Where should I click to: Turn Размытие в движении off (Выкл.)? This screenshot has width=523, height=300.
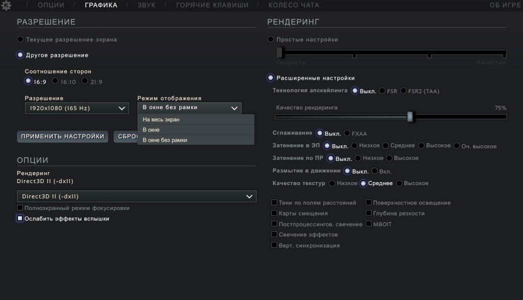click(x=347, y=171)
